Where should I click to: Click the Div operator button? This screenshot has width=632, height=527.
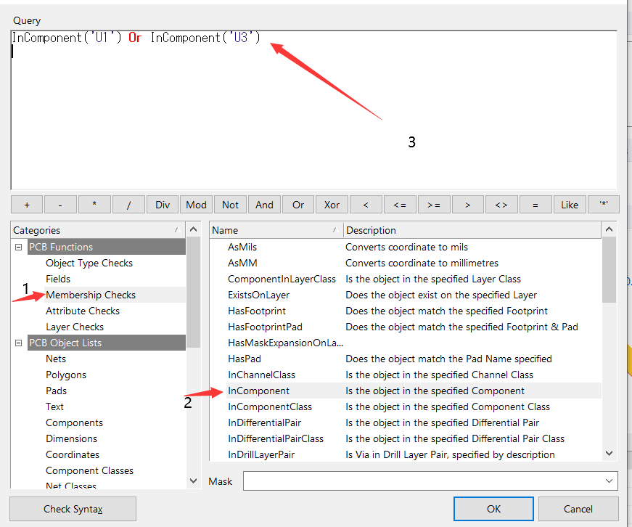(163, 204)
